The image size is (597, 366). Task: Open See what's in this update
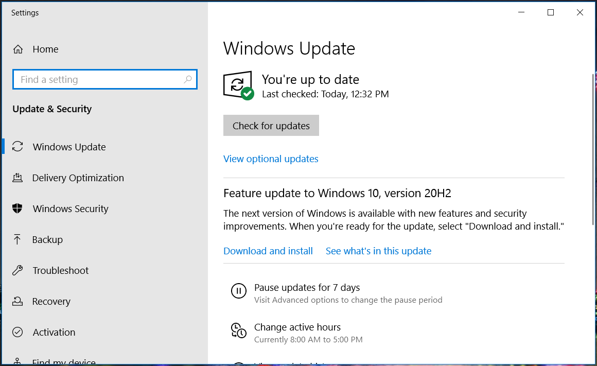pos(378,251)
